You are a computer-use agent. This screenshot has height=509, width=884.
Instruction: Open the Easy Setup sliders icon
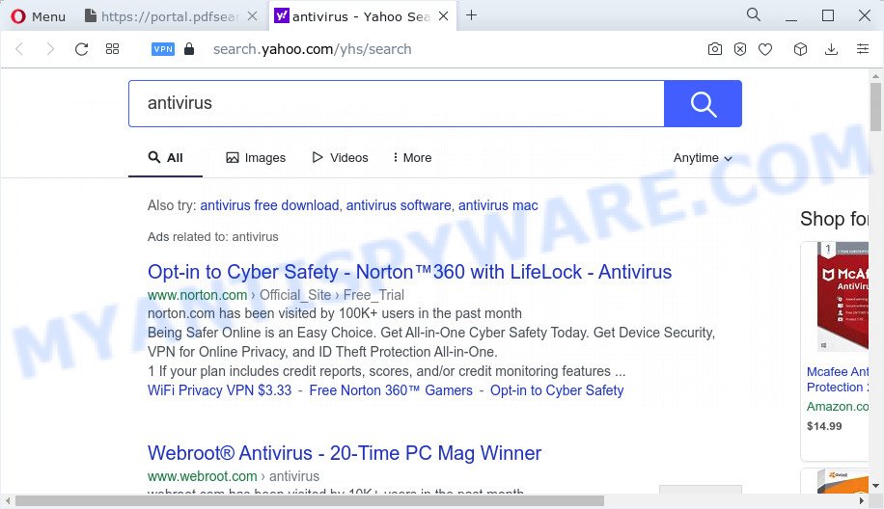click(863, 49)
